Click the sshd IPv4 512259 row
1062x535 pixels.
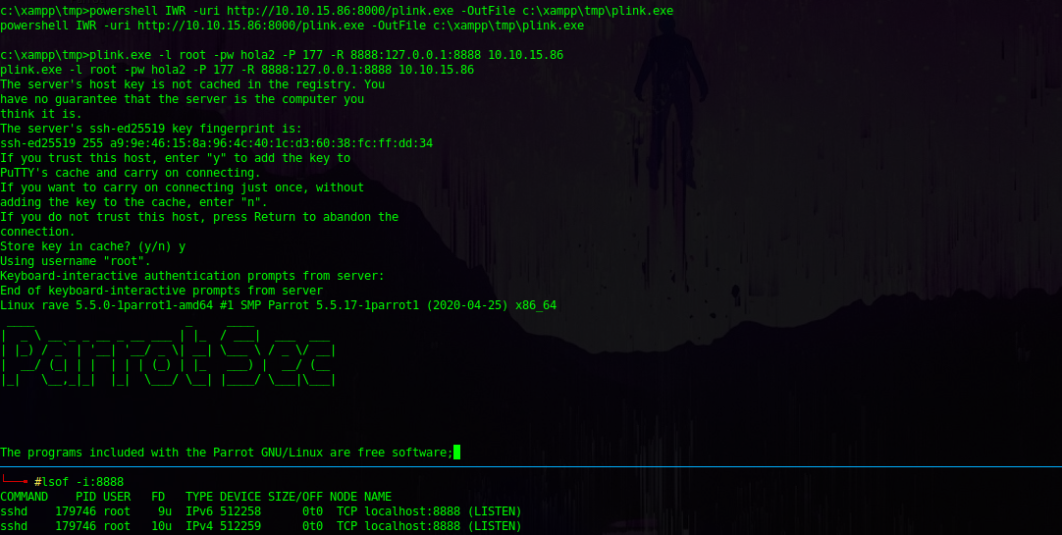tap(261, 526)
